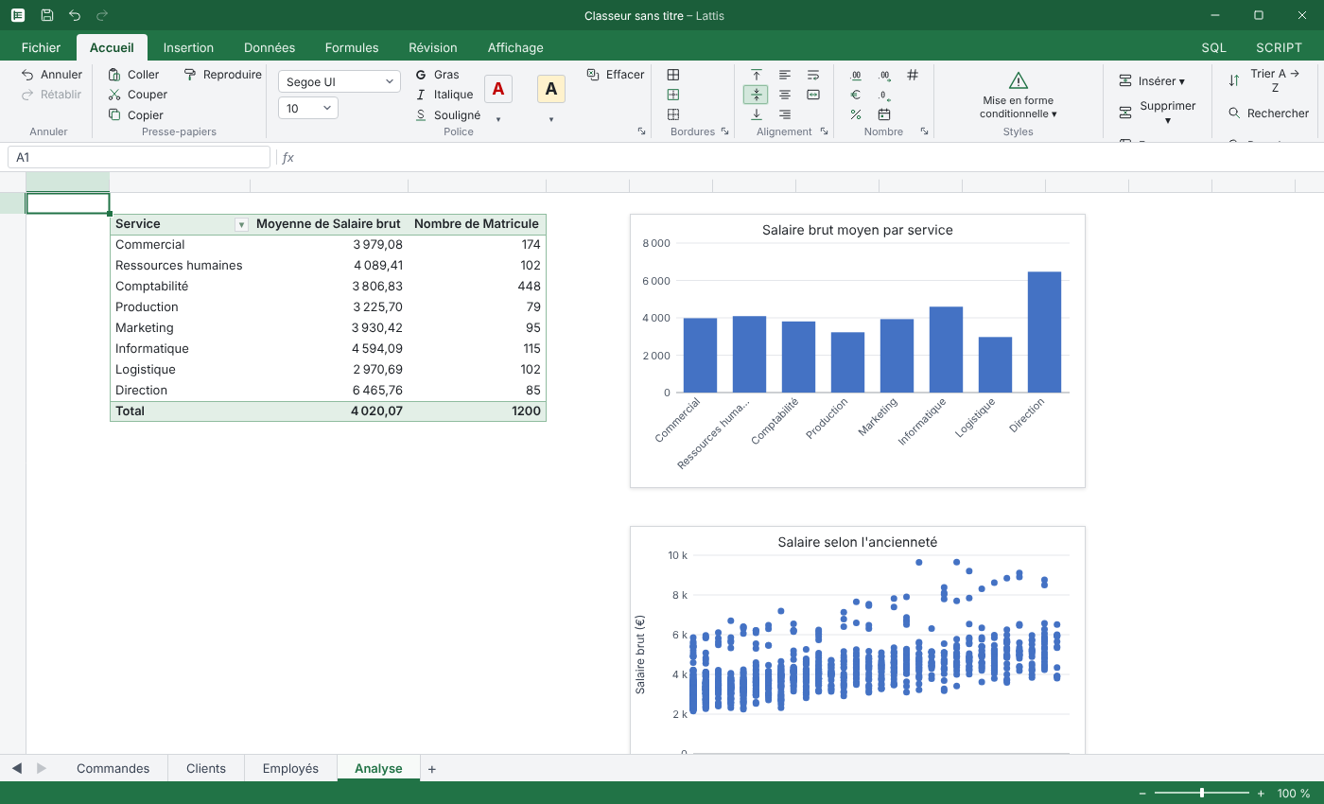The image size is (1324, 804).
Task: Click the Annuler undo button
Action: (52, 75)
